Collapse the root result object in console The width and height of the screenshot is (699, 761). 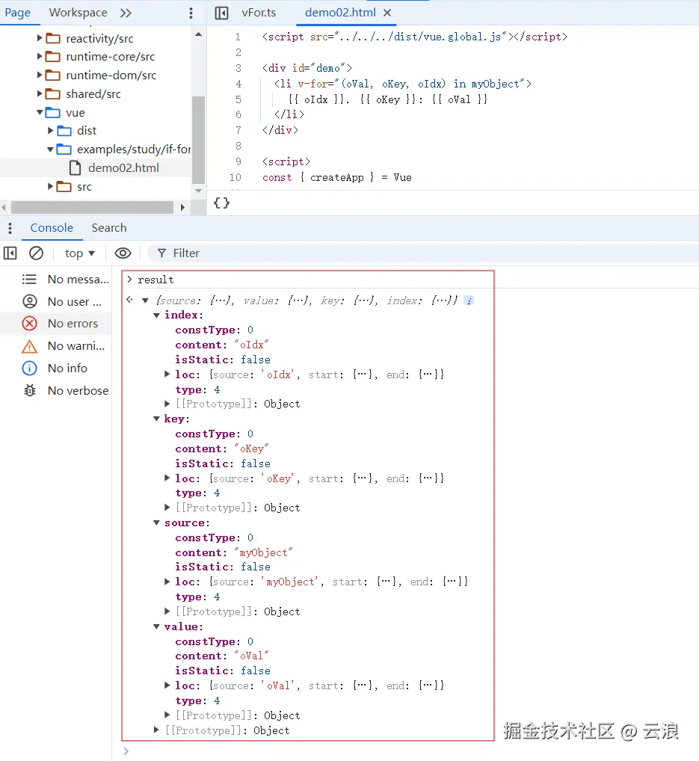pyautogui.click(x=145, y=301)
